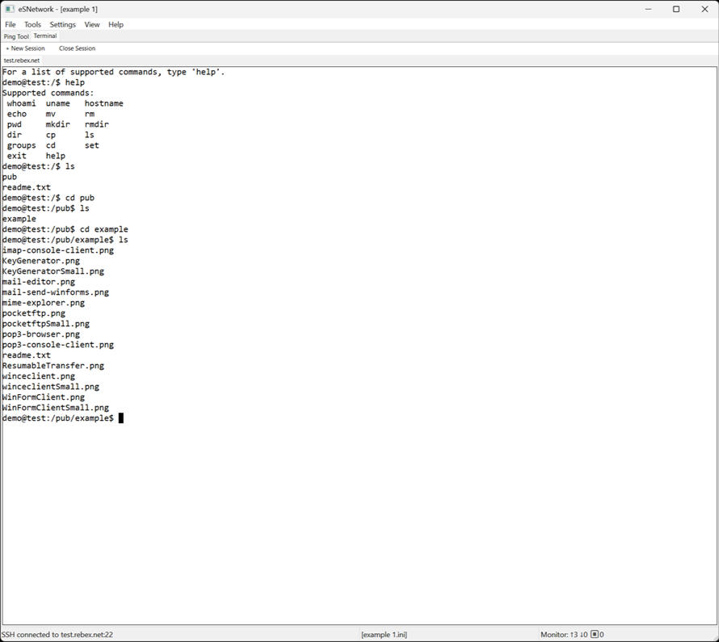
Task: Start a New Session
Action: click(x=25, y=48)
